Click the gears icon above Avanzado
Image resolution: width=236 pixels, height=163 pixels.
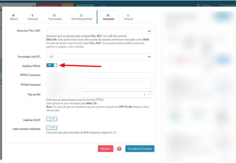point(108,15)
